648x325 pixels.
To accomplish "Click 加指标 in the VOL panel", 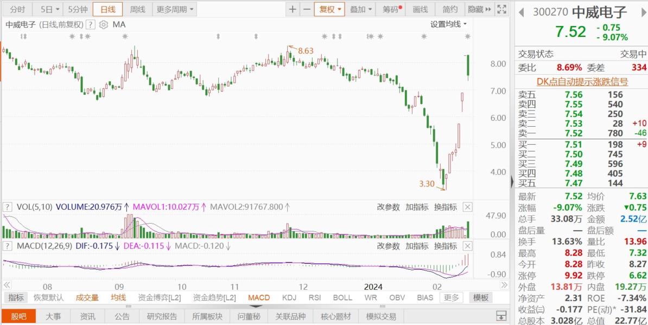I will (x=417, y=207).
